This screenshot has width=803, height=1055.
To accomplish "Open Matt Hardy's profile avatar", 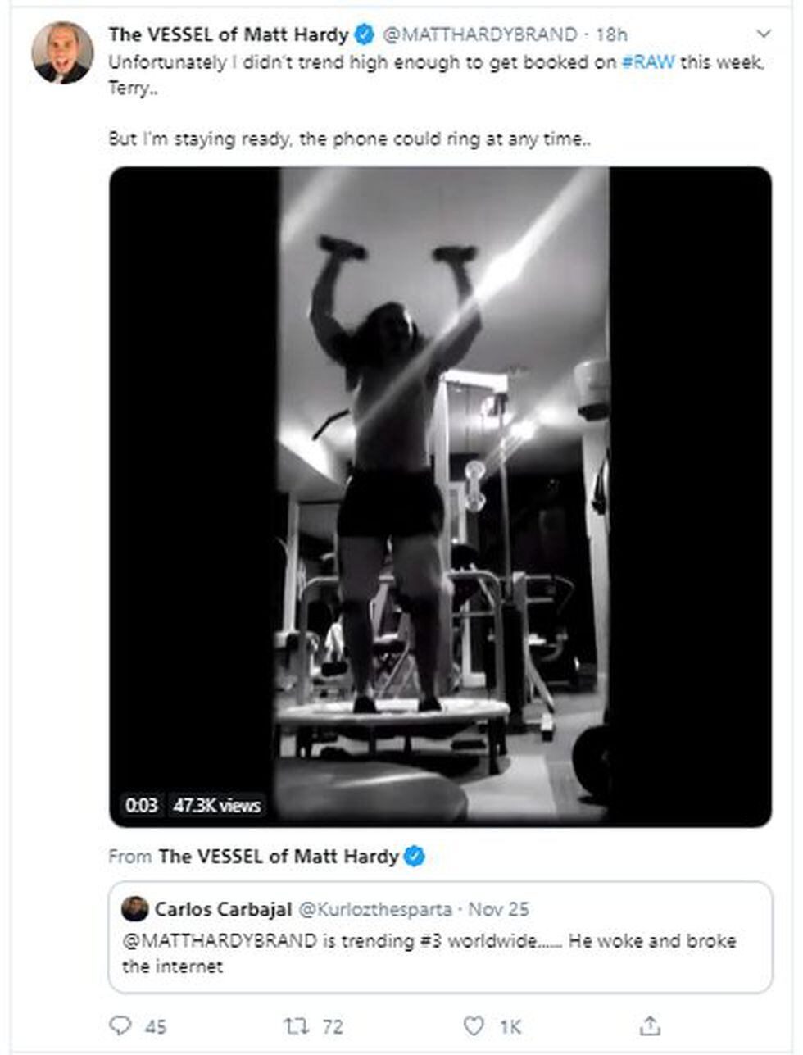I will 62,52.
